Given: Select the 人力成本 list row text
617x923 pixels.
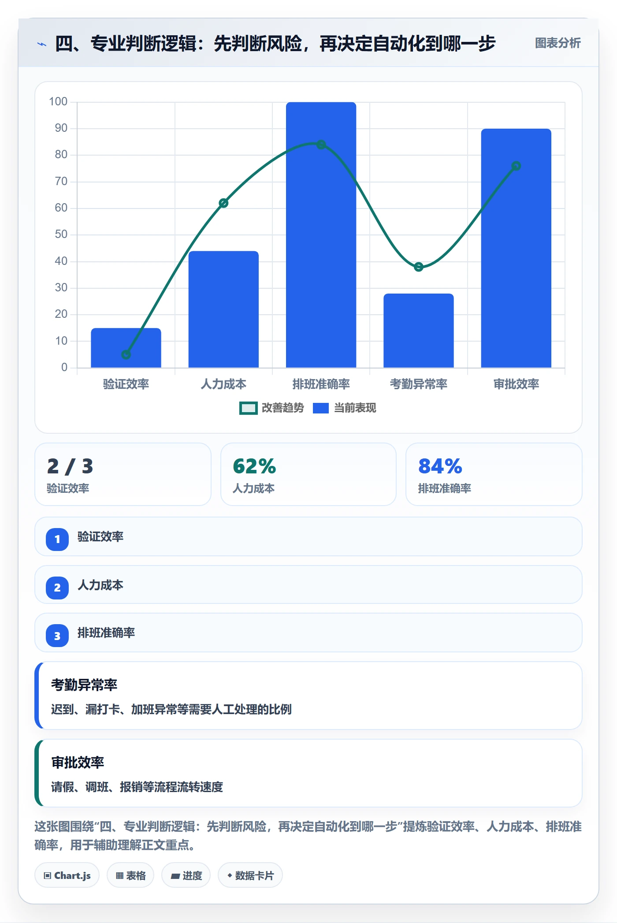Looking at the screenshot, I should tap(100, 585).
